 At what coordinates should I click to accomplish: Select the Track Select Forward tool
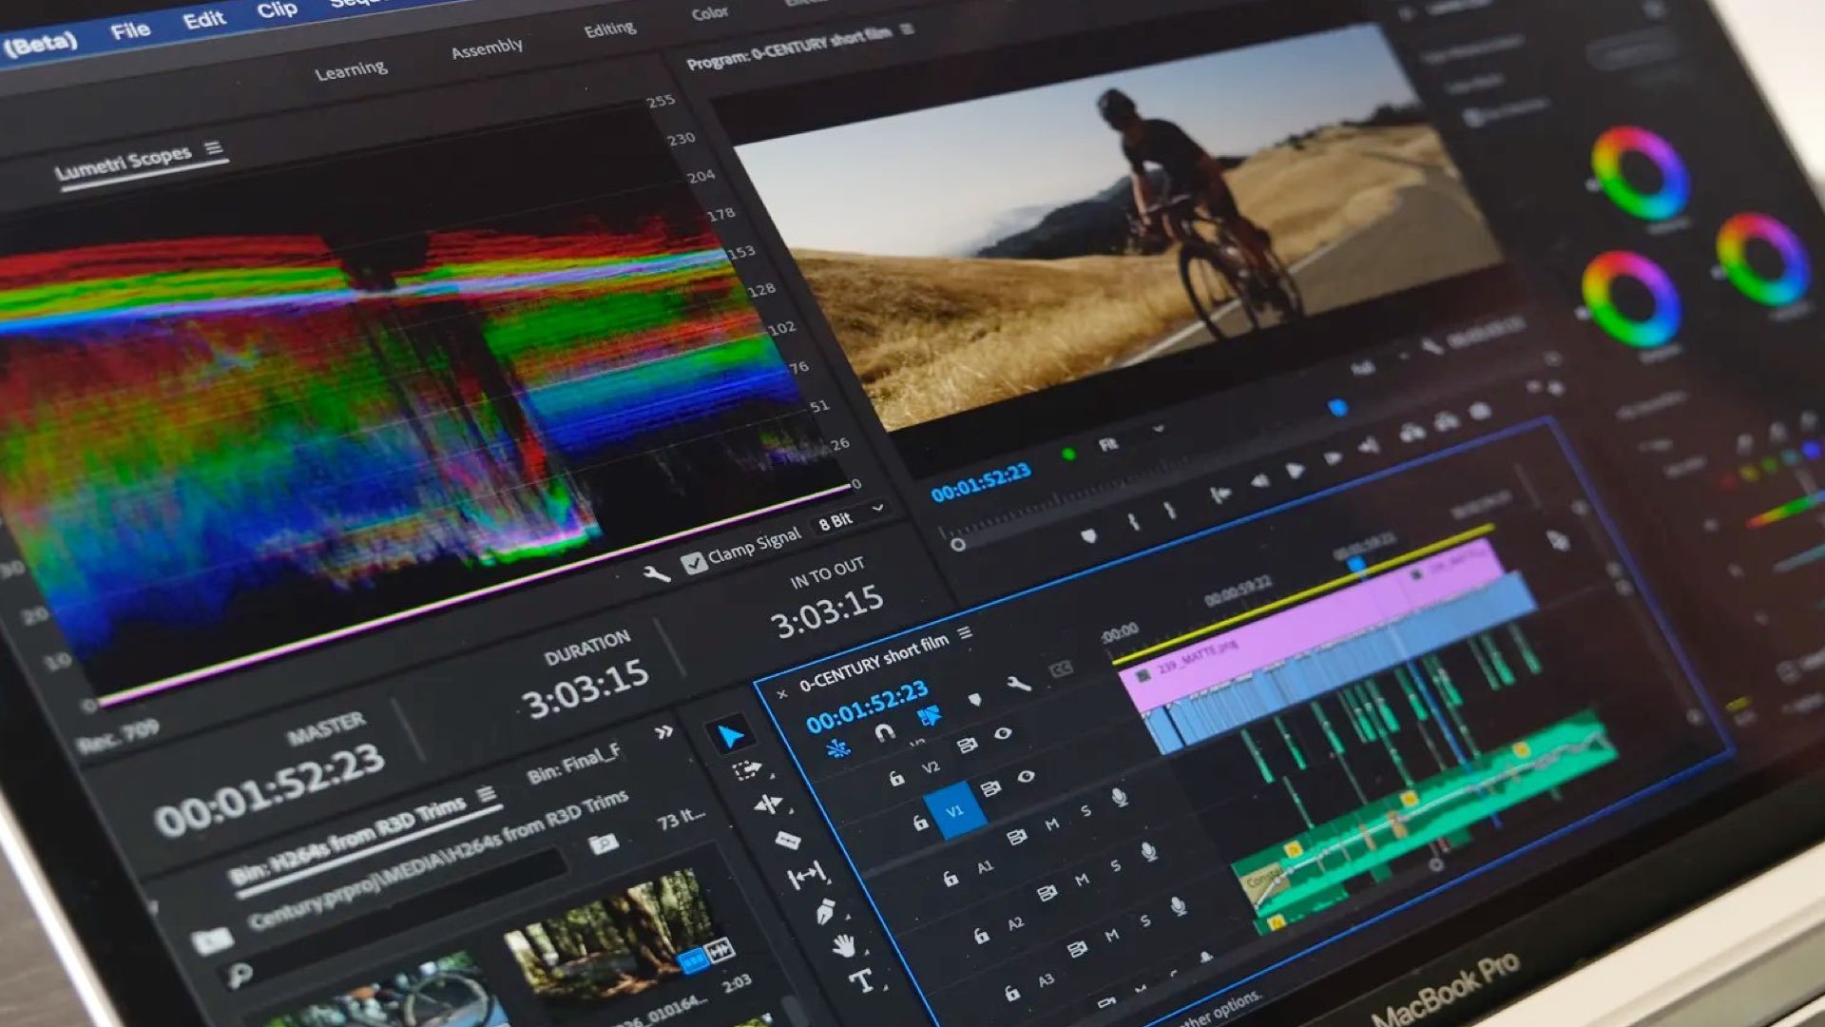[x=749, y=769]
